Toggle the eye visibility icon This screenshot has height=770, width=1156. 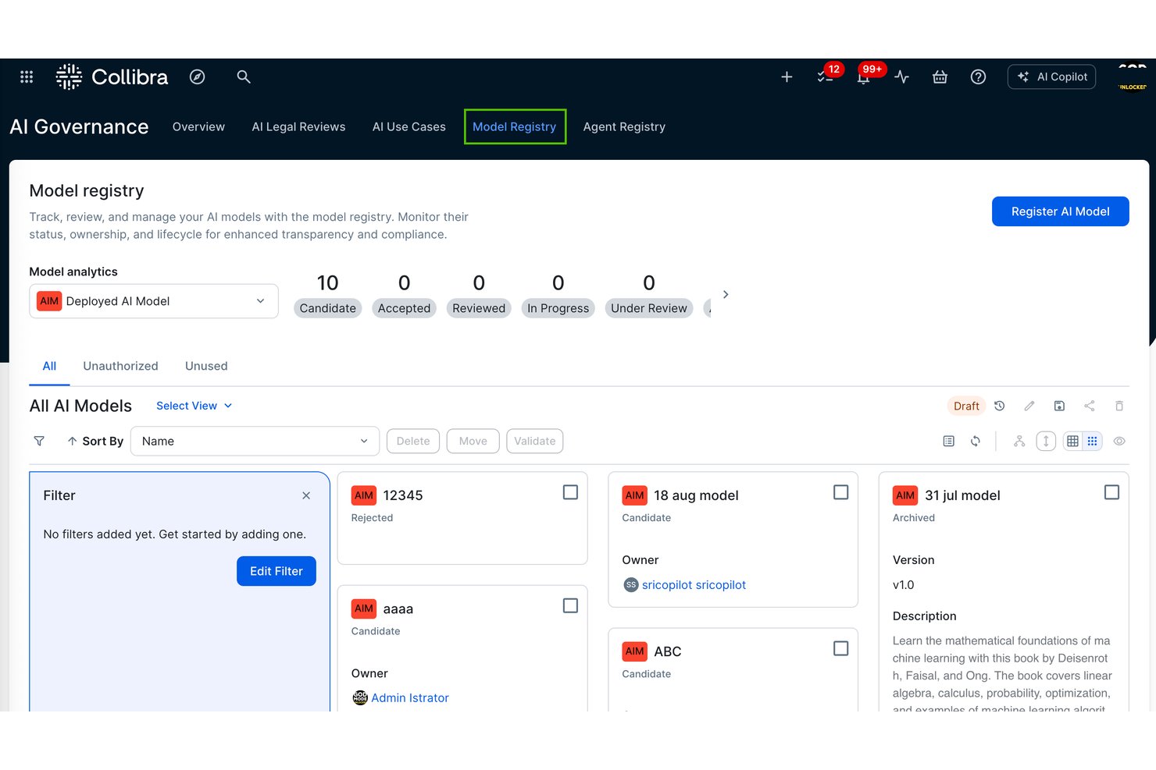tap(1119, 441)
